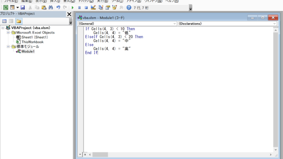Select Sheet1 (Sheet1) in project tree
This screenshot has width=283, height=159.
(x=34, y=37)
